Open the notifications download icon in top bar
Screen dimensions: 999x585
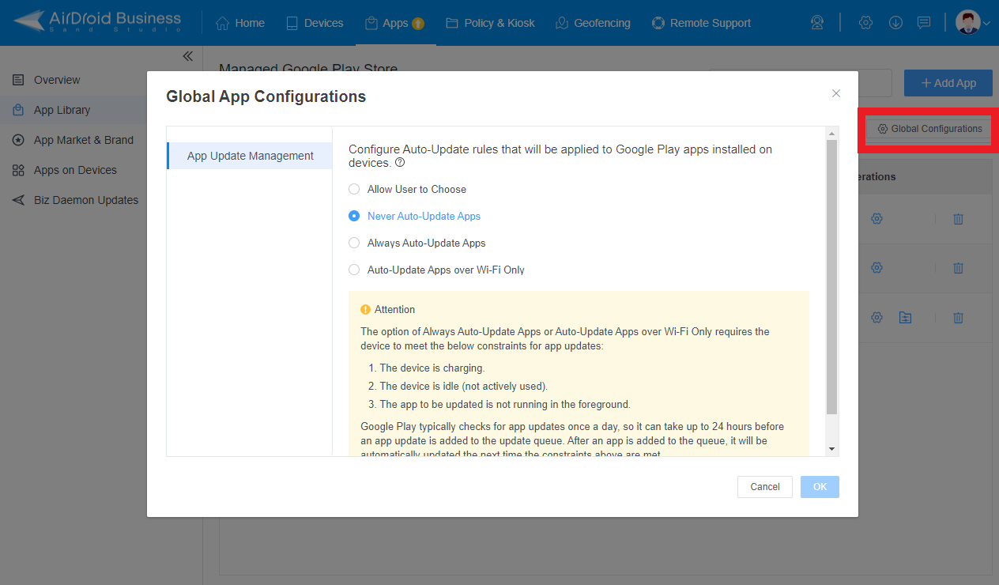tap(895, 22)
